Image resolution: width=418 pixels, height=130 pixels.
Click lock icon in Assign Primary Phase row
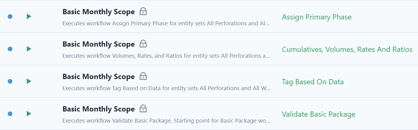click(143, 11)
